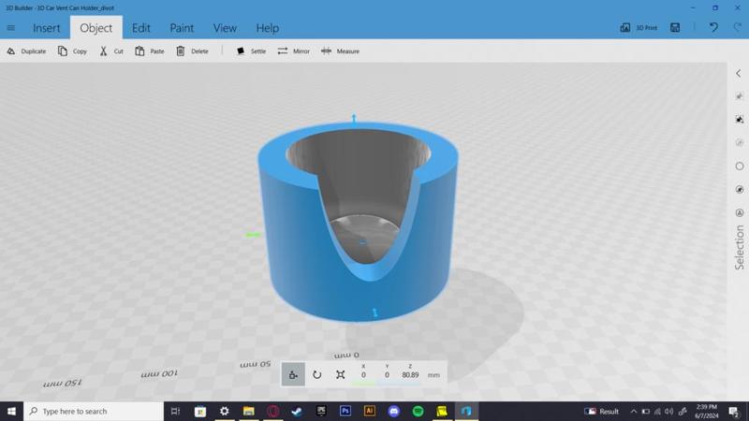
Task: Open Task View on the taskbar
Action: [x=175, y=411]
